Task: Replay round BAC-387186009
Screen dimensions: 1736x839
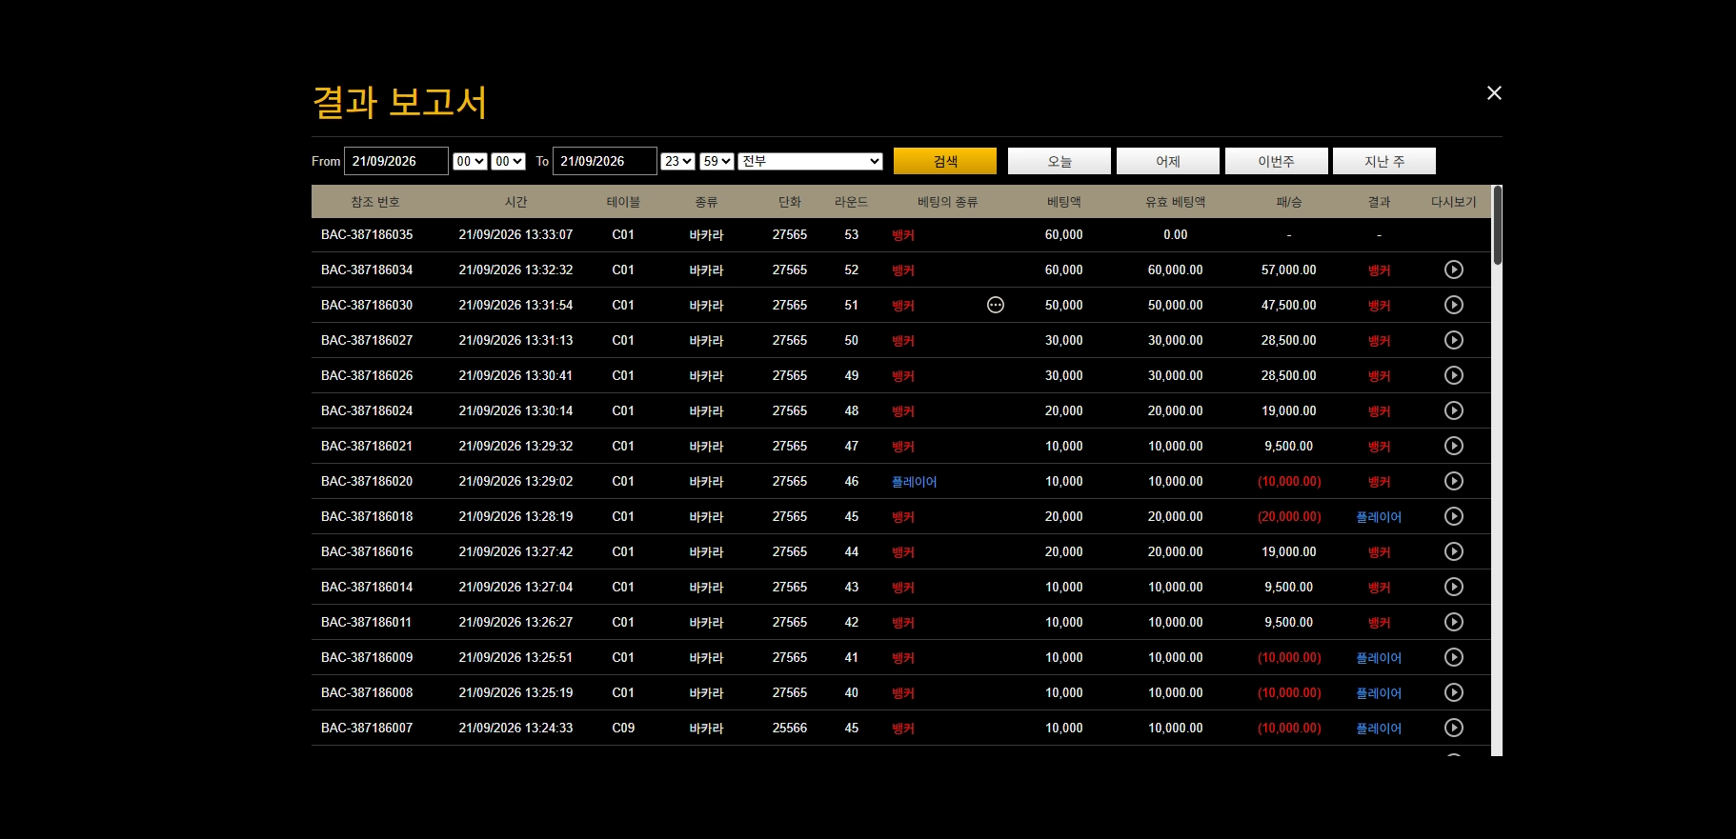Action: tap(1453, 657)
